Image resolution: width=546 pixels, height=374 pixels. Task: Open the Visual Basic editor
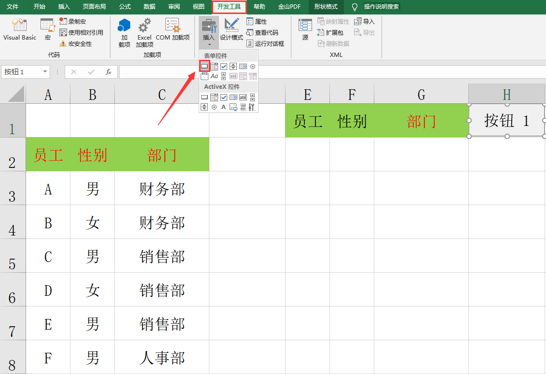pos(19,29)
